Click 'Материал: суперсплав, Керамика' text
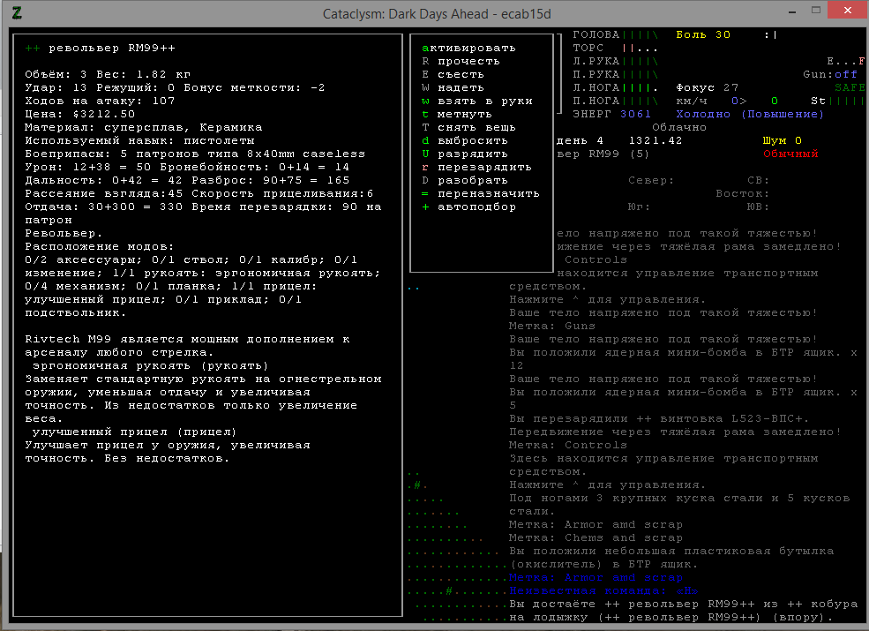This screenshot has width=869, height=631. tap(144, 128)
